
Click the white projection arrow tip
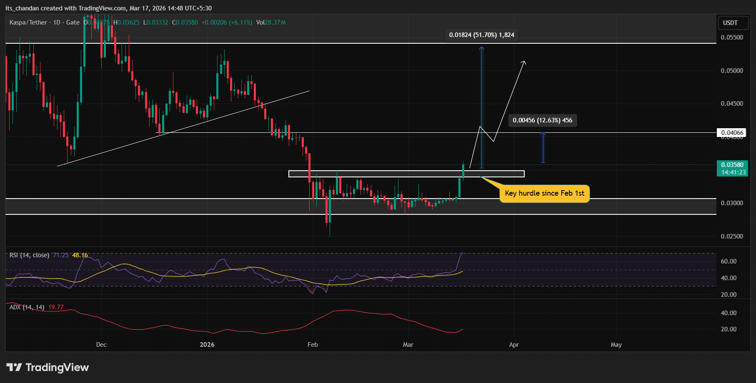pyautogui.click(x=524, y=62)
